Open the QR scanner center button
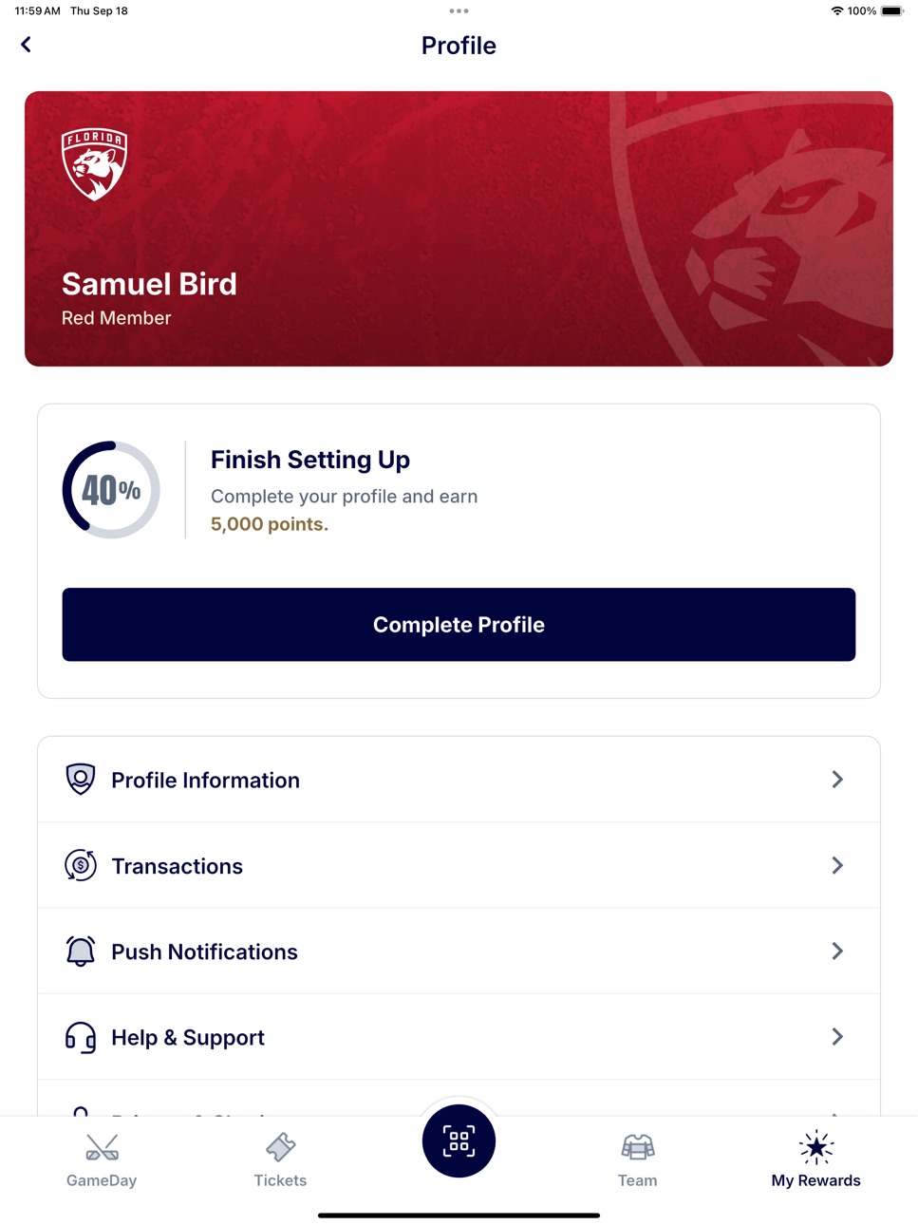This screenshot has height=1225, width=918. 459,1140
